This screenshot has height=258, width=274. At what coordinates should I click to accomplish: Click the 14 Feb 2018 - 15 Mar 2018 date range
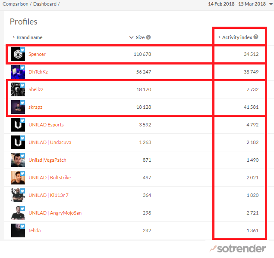236,4
